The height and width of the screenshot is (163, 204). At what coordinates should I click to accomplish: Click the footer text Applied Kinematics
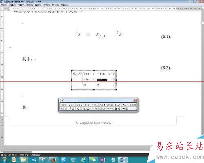(x=96, y=123)
